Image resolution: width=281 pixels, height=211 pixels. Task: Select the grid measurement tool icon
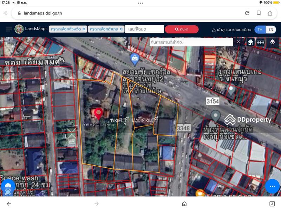tap(260, 42)
